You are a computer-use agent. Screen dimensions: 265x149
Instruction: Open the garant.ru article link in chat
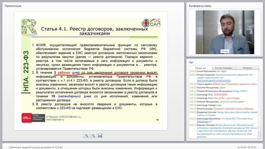214,81
